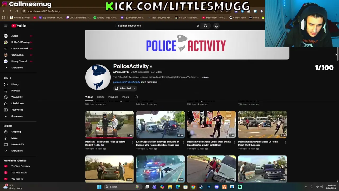This screenshot has width=339, height=191.
Task: Open the You section chevron
Action: pos(11,78)
